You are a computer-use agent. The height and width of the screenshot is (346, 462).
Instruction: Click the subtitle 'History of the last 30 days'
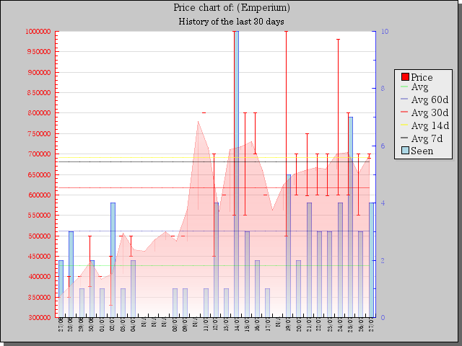(231, 22)
